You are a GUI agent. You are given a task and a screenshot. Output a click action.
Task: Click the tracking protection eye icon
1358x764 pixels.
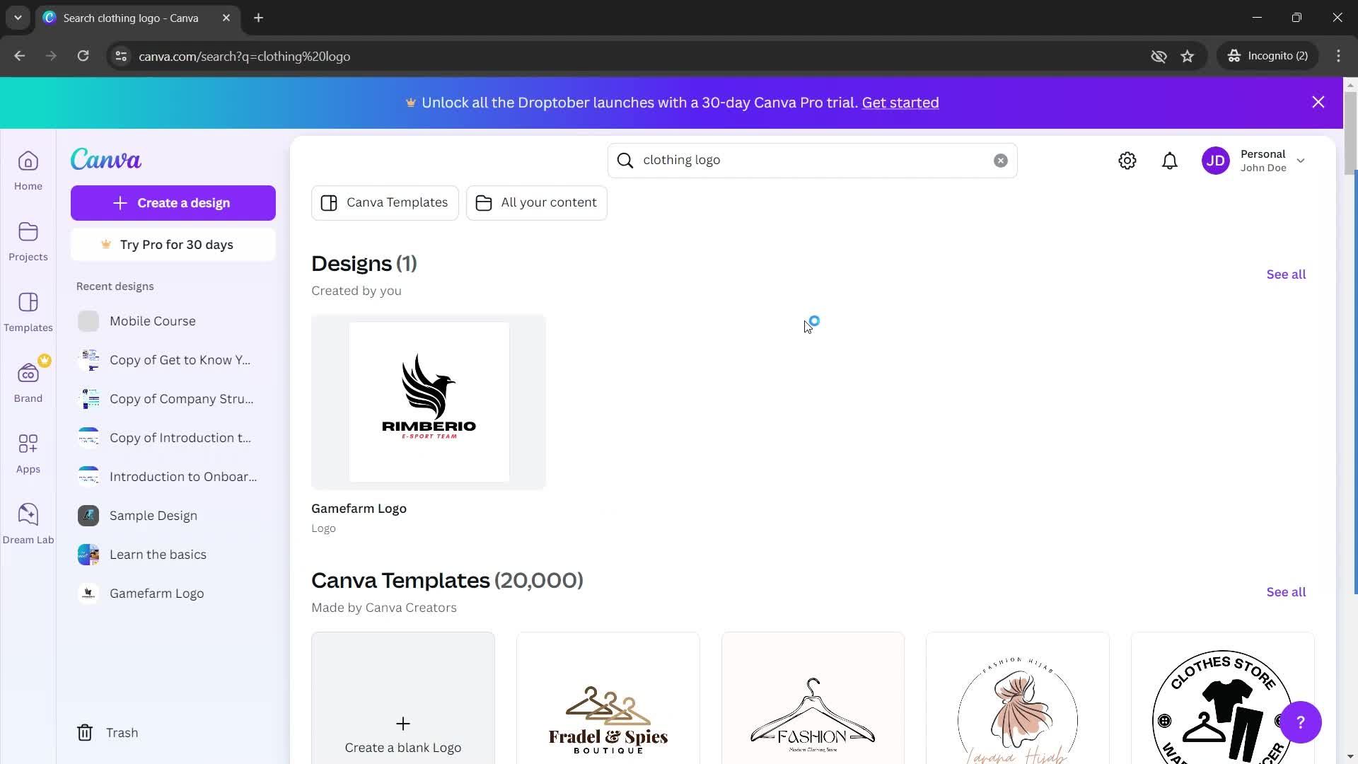pos(1159,56)
